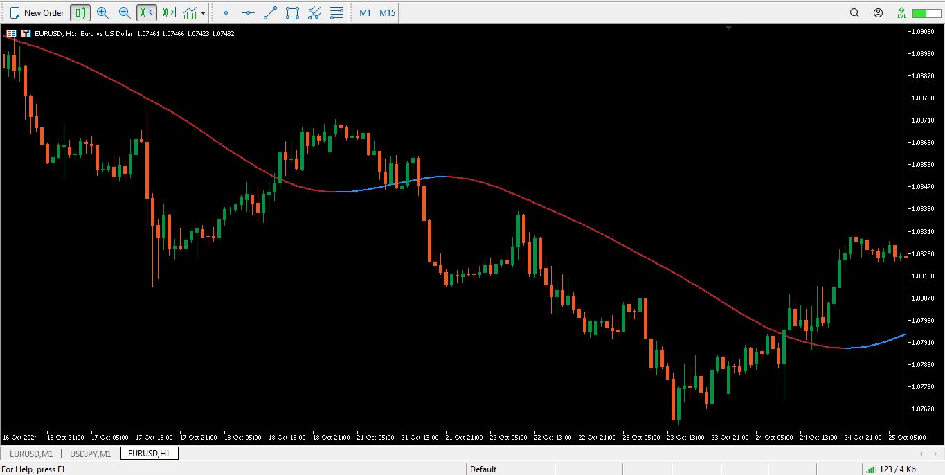Screen dimensions: 945x475
Task: Click 'For Help, press F1' status text
Action: point(34,469)
